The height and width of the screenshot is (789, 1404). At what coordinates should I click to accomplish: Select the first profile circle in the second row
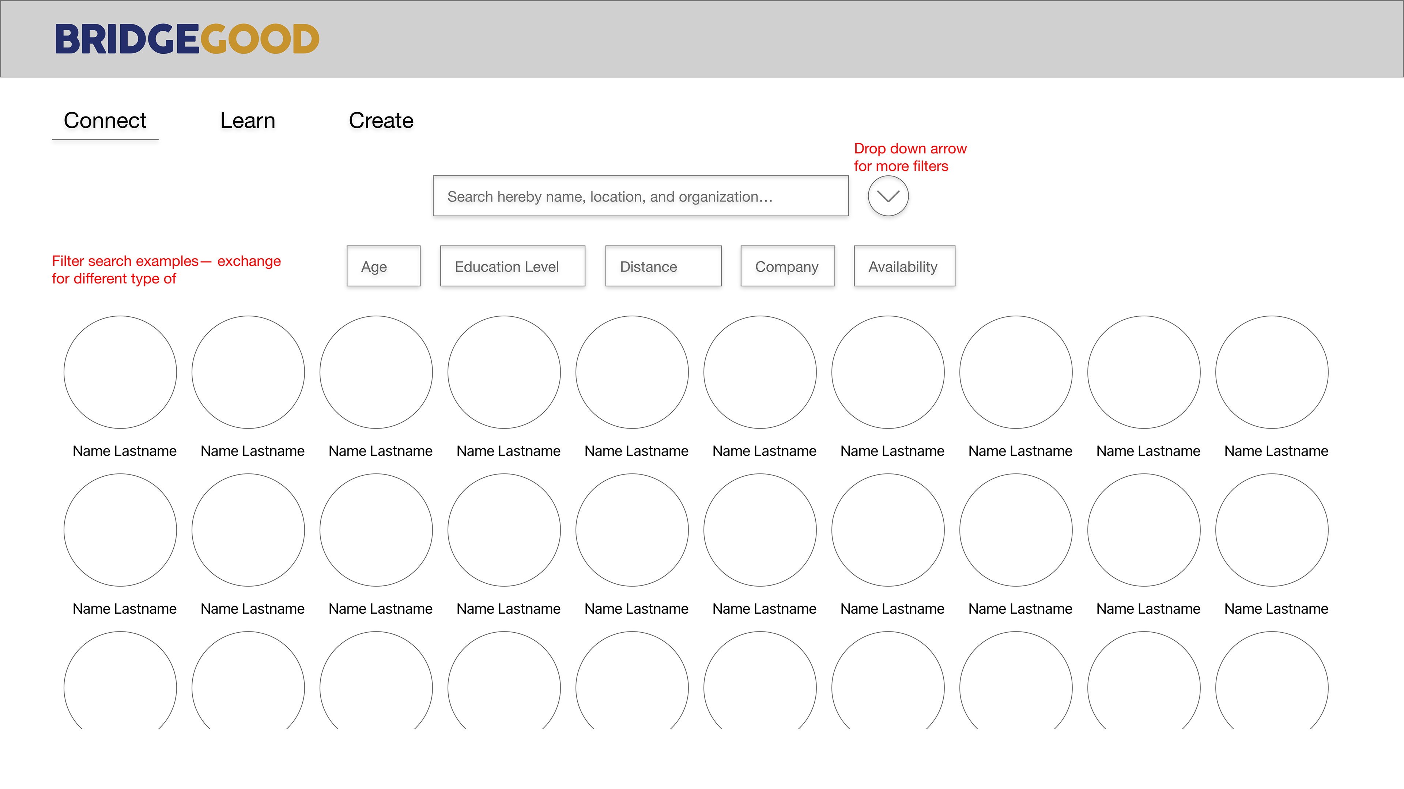click(120, 530)
